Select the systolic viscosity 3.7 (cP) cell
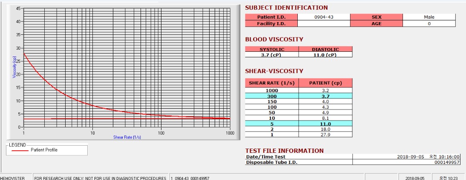Screen dimensions: 466x180 pos(272,55)
